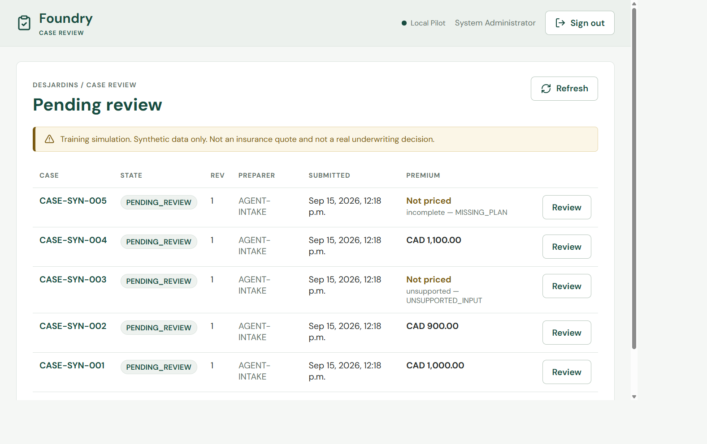Screen dimensions: 707x444
Task: Click the Sign out button
Action: click(x=580, y=23)
